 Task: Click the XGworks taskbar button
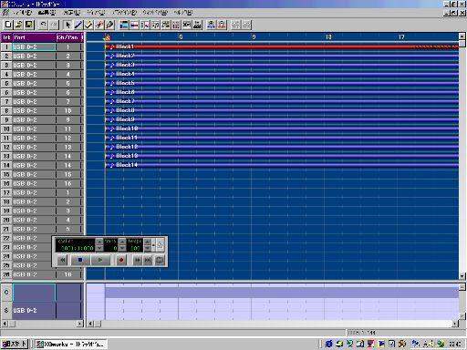[x=70, y=344]
